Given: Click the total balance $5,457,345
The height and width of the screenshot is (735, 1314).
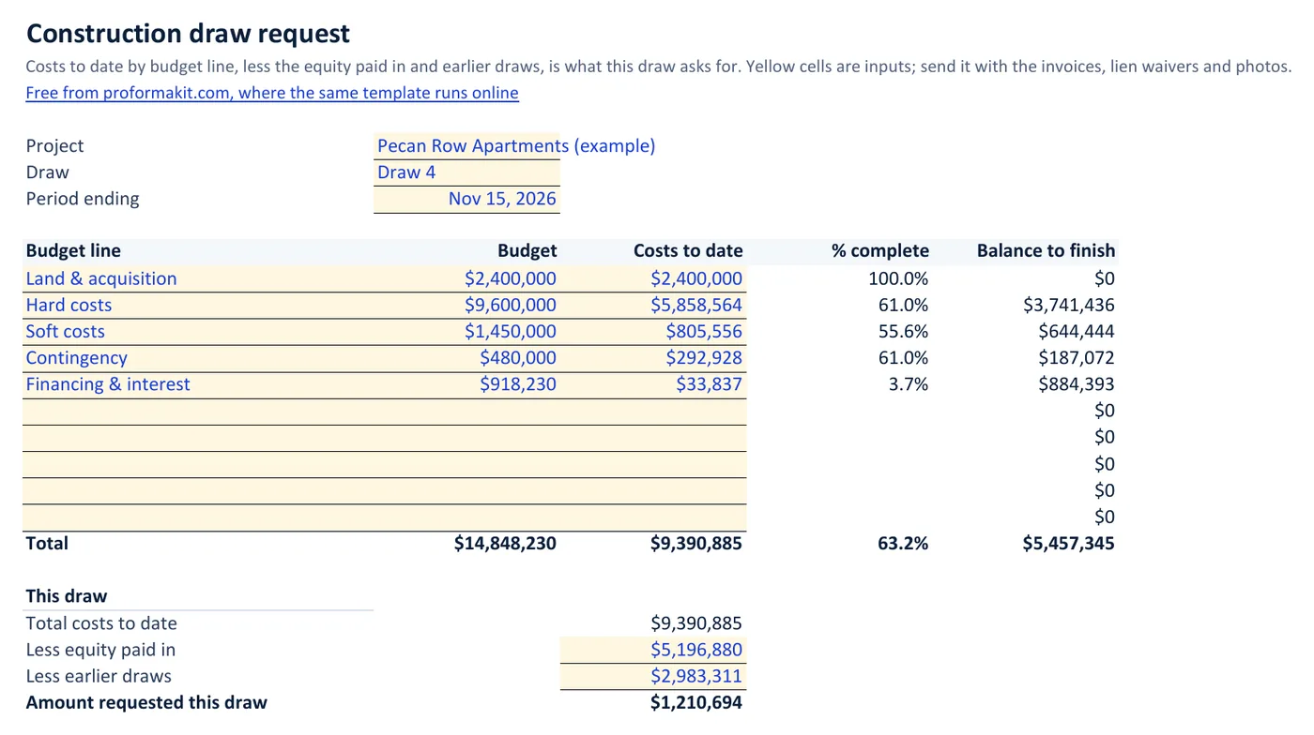Looking at the screenshot, I should pos(1068,543).
